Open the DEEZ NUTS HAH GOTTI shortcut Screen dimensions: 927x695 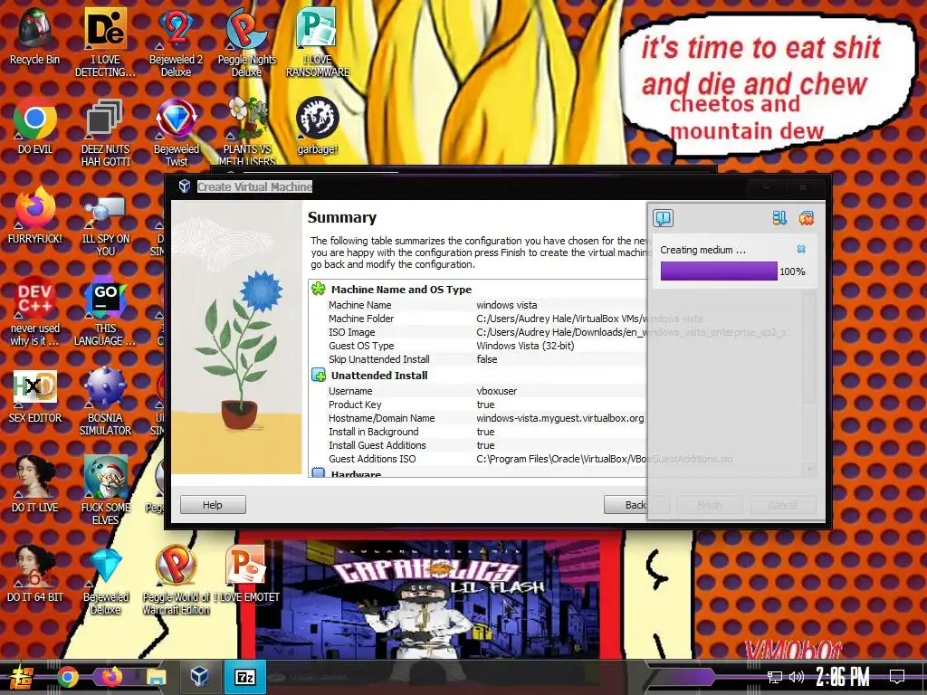point(105,132)
